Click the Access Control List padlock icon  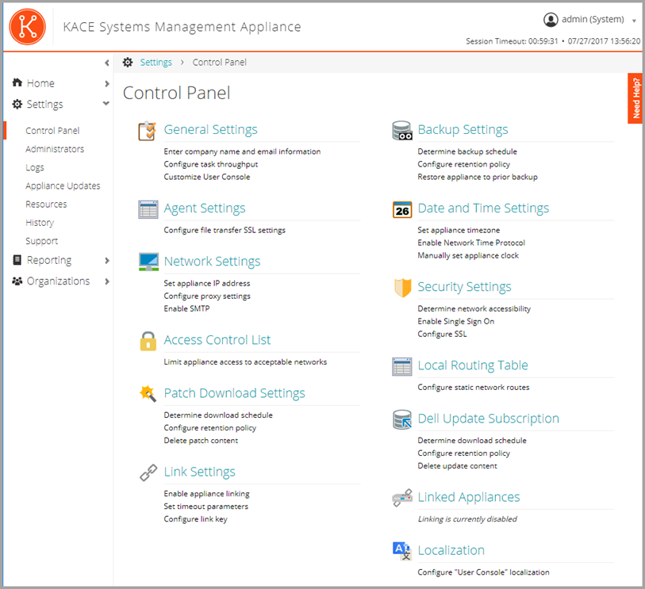148,341
